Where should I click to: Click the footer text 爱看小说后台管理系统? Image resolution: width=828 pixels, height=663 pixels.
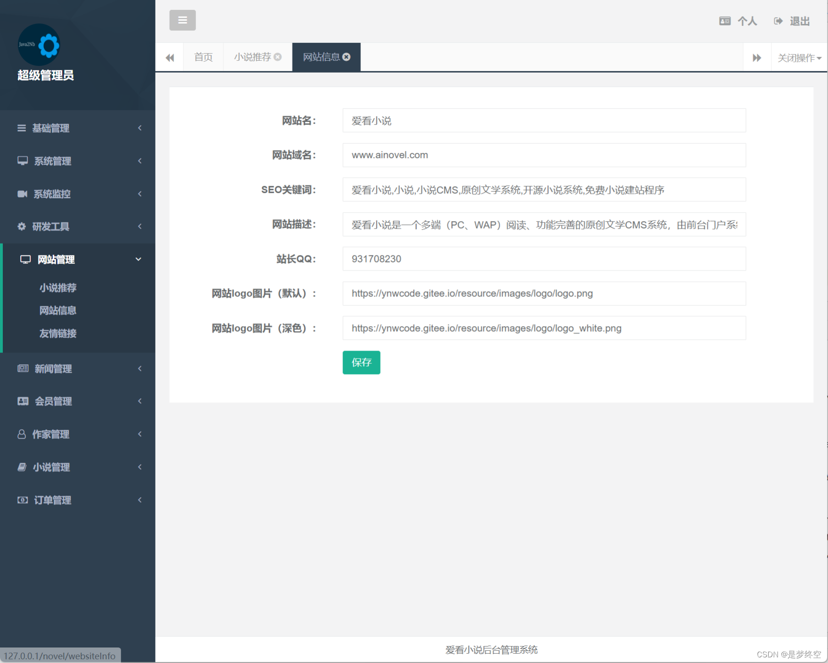click(491, 650)
